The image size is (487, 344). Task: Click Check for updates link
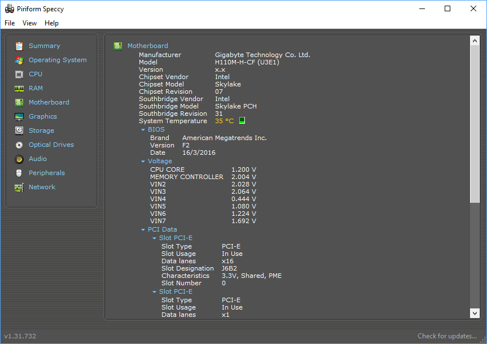pos(447,336)
